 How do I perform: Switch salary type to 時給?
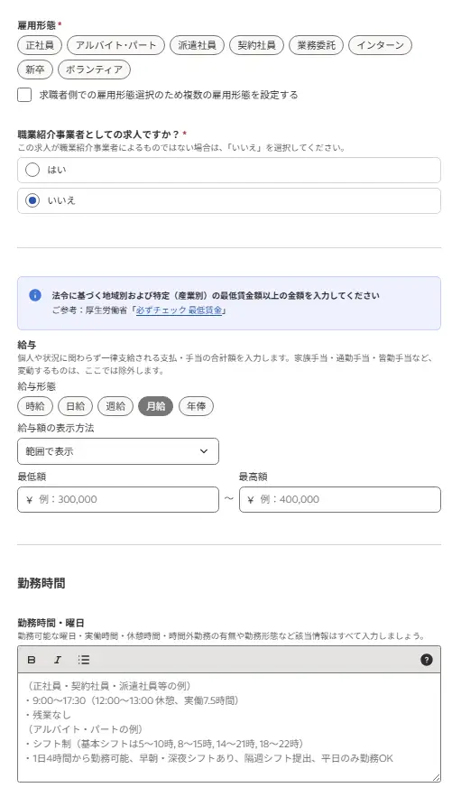coord(35,406)
